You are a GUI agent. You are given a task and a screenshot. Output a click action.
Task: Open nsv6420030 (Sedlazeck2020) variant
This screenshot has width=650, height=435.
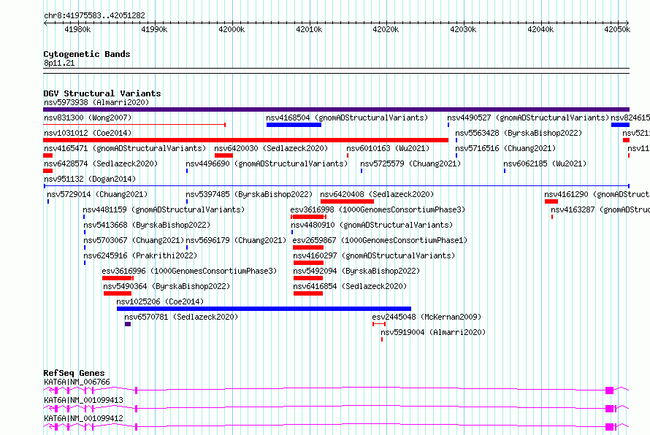[271, 148]
